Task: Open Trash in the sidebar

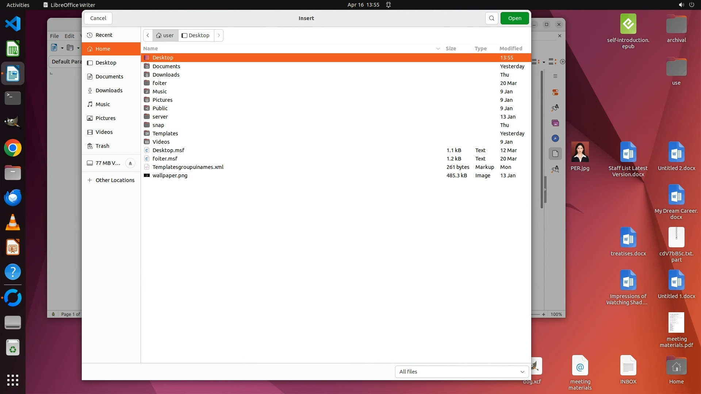Action: click(x=102, y=146)
